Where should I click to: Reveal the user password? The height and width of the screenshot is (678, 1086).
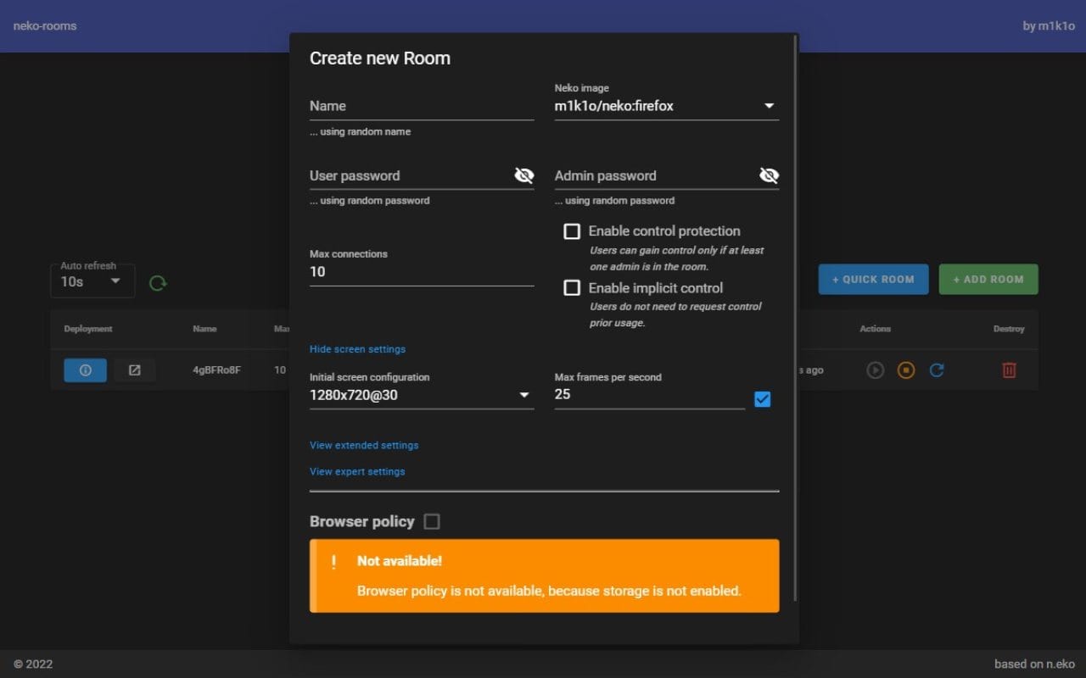point(524,175)
